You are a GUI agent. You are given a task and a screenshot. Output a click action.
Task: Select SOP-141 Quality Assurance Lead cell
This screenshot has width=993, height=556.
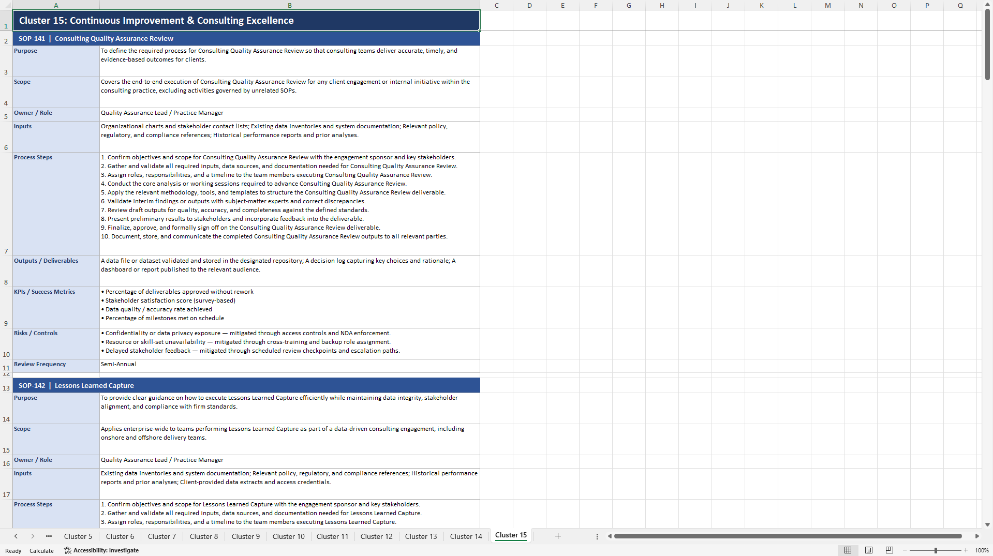coord(290,115)
